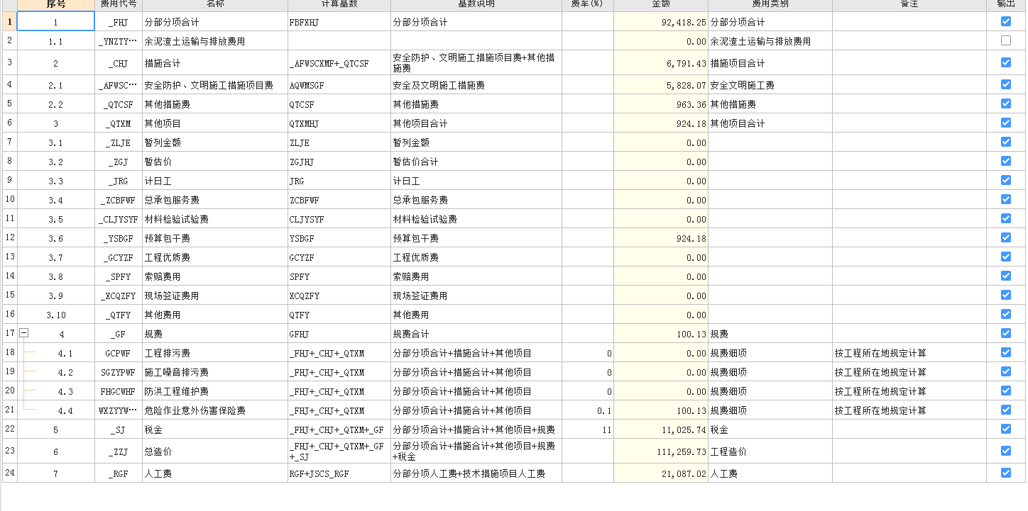Click the calculation base cell AQWMSGF

point(339,85)
